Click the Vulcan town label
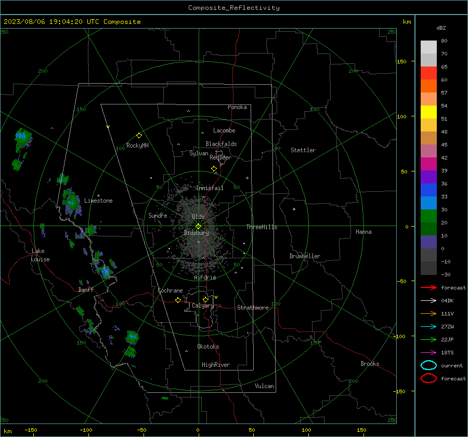 pos(264,386)
